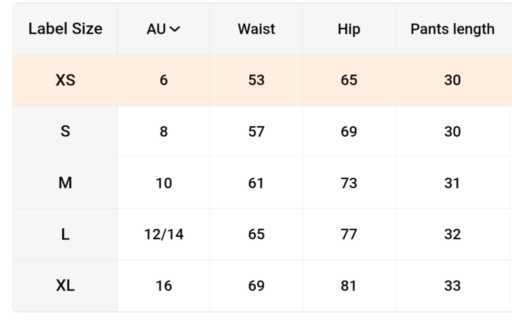Click the waist value 53 cell
Screen dimensions: 512x326
coord(256,80)
